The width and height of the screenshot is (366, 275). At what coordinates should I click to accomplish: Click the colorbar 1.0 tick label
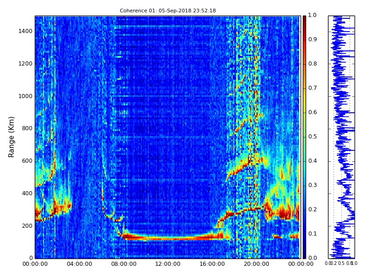pos(312,15)
